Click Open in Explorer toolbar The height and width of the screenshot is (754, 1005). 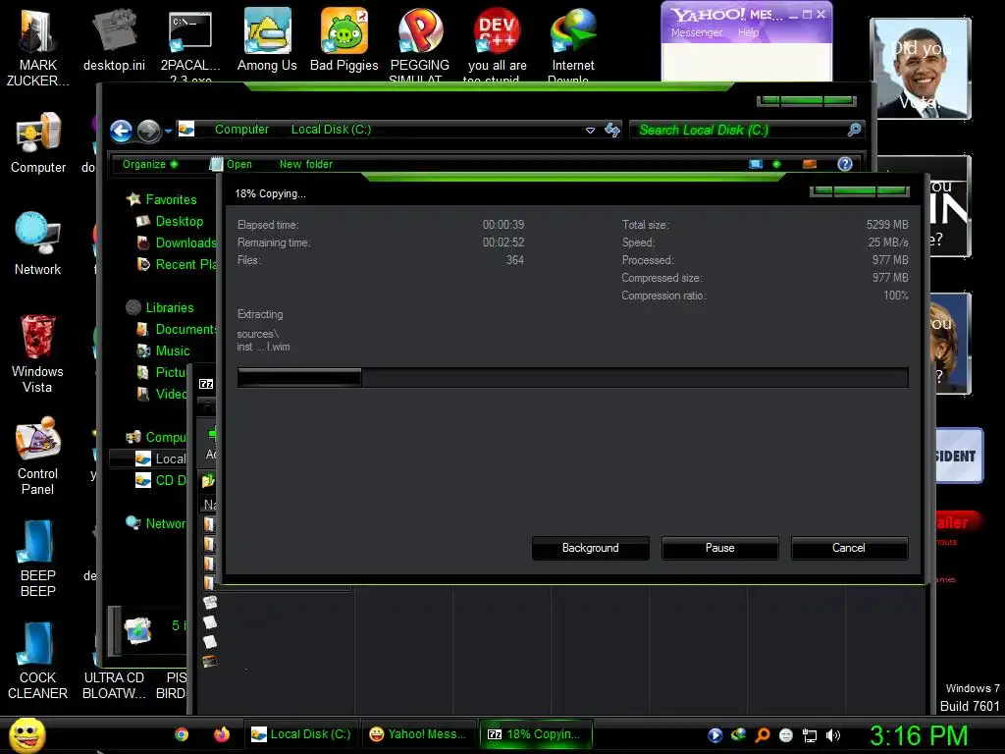[x=232, y=164]
